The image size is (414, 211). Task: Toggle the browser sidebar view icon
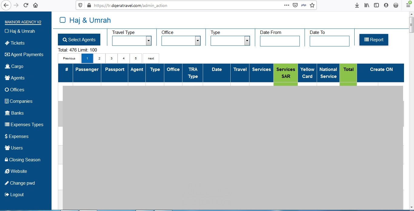[376, 5]
